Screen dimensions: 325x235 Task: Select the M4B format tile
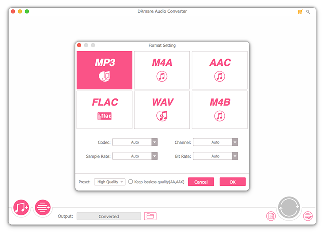pyautogui.click(x=220, y=109)
